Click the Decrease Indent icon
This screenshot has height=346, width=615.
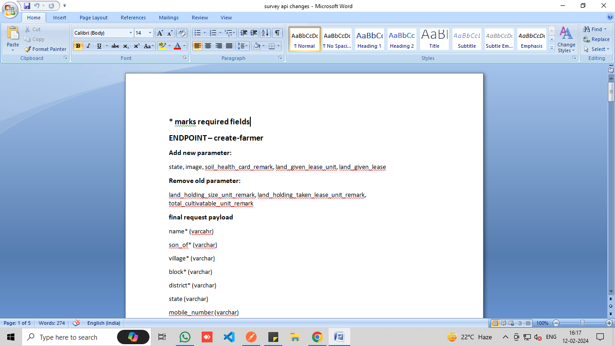coord(244,33)
